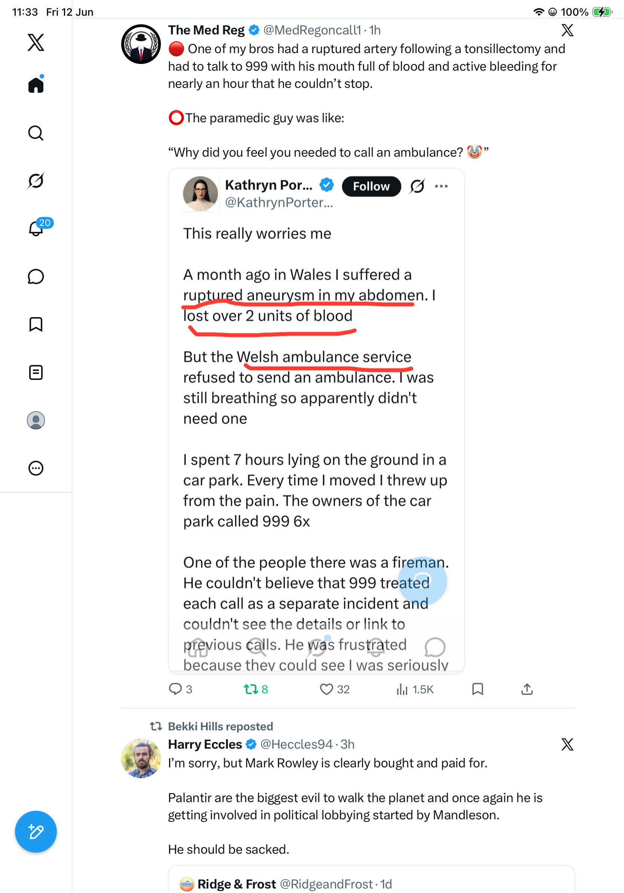Viewport: 624px width, 893px height.
Task: Open Grok from the sidebar
Action: (x=36, y=181)
